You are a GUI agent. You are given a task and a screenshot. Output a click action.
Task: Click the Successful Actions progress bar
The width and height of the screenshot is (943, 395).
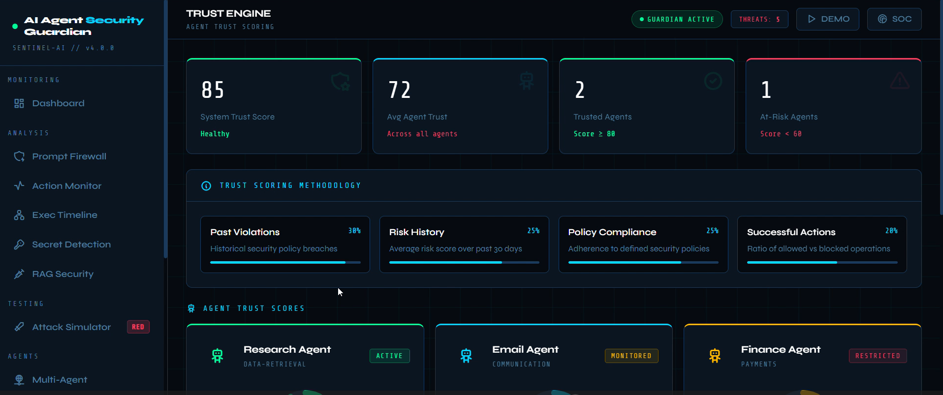point(822,263)
